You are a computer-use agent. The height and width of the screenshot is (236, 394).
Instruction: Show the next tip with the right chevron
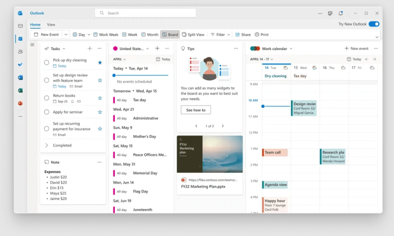tap(223, 126)
